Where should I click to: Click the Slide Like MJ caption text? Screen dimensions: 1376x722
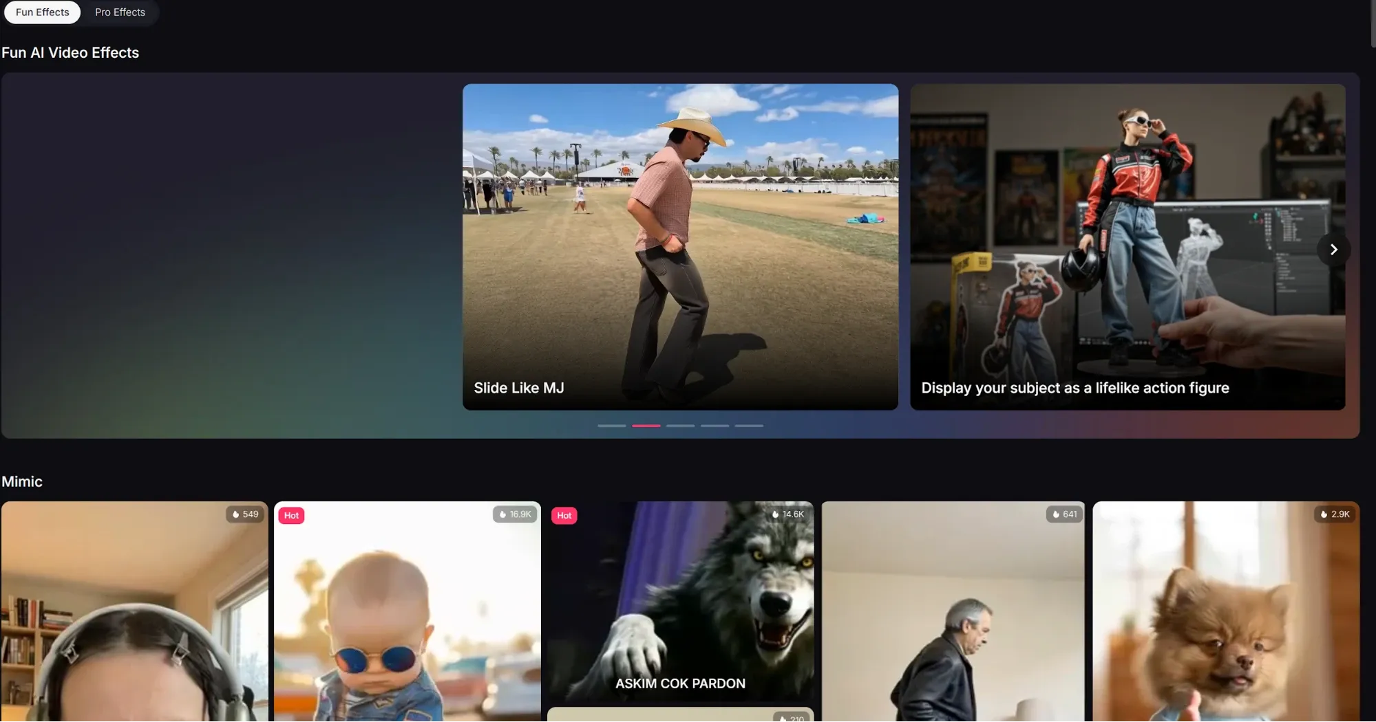click(519, 388)
